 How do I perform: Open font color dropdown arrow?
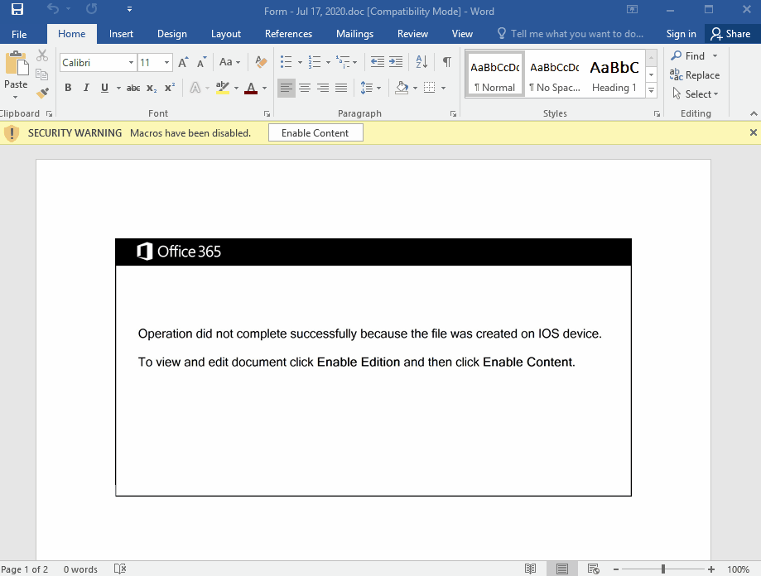click(264, 89)
